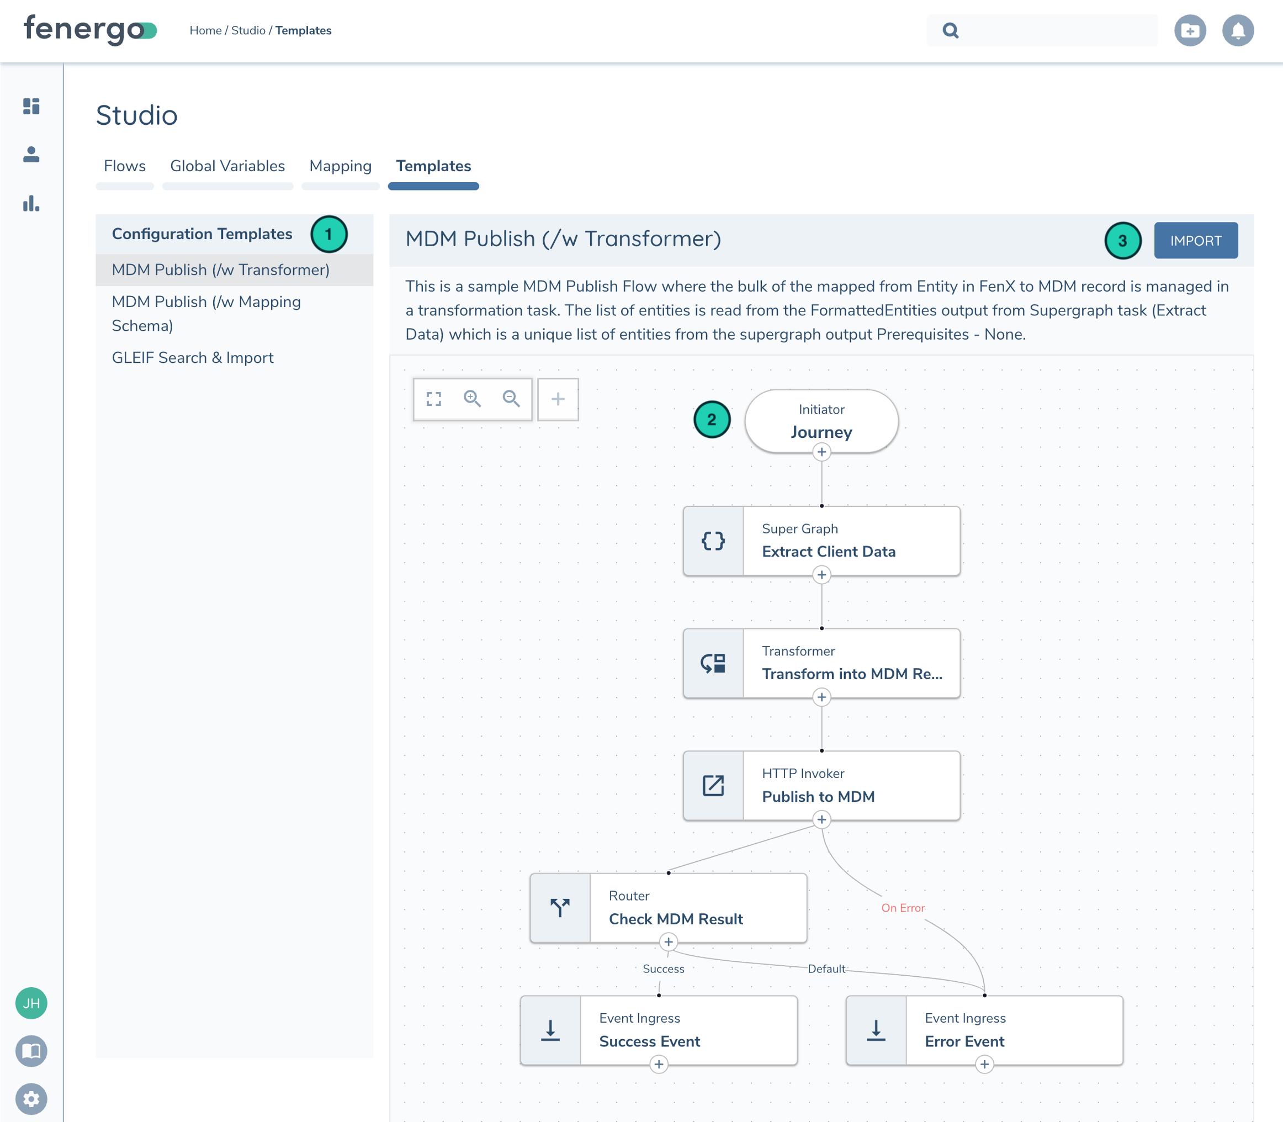The width and height of the screenshot is (1283, 1122).
Task: Open the user profile sidebar icon
Action: pyautogui.click(x=31, y=154)
